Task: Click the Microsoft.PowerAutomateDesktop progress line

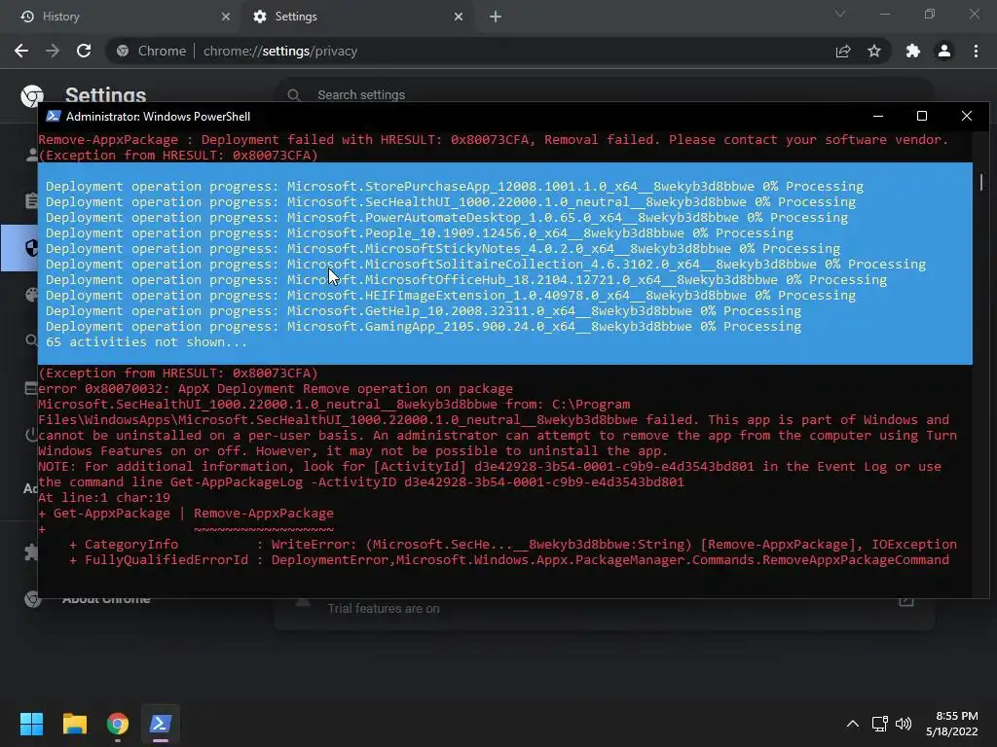Action: click(447, 217)
